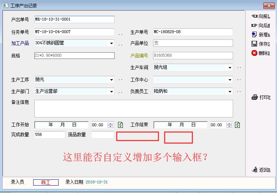The height and width of the screenshot is (193, 277).
Task: Click the 向后 (next record) icon button
Action: point(260,25)
